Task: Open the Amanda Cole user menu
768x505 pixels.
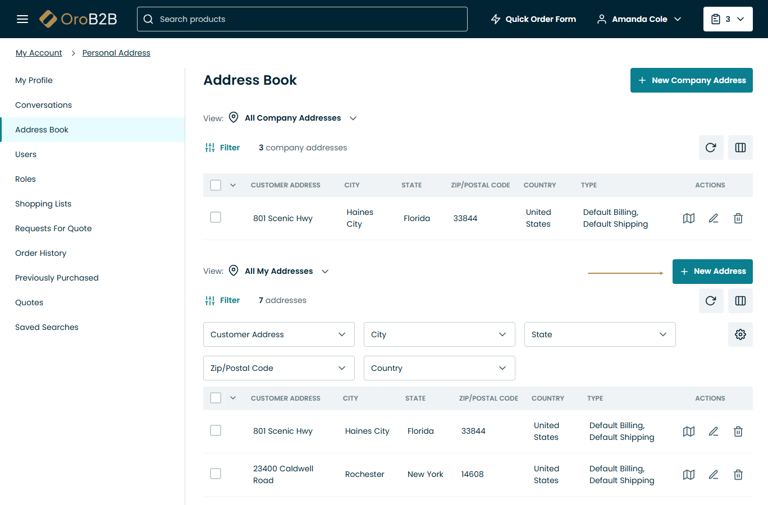Action: pyautogui.click(x=639, y=19)
